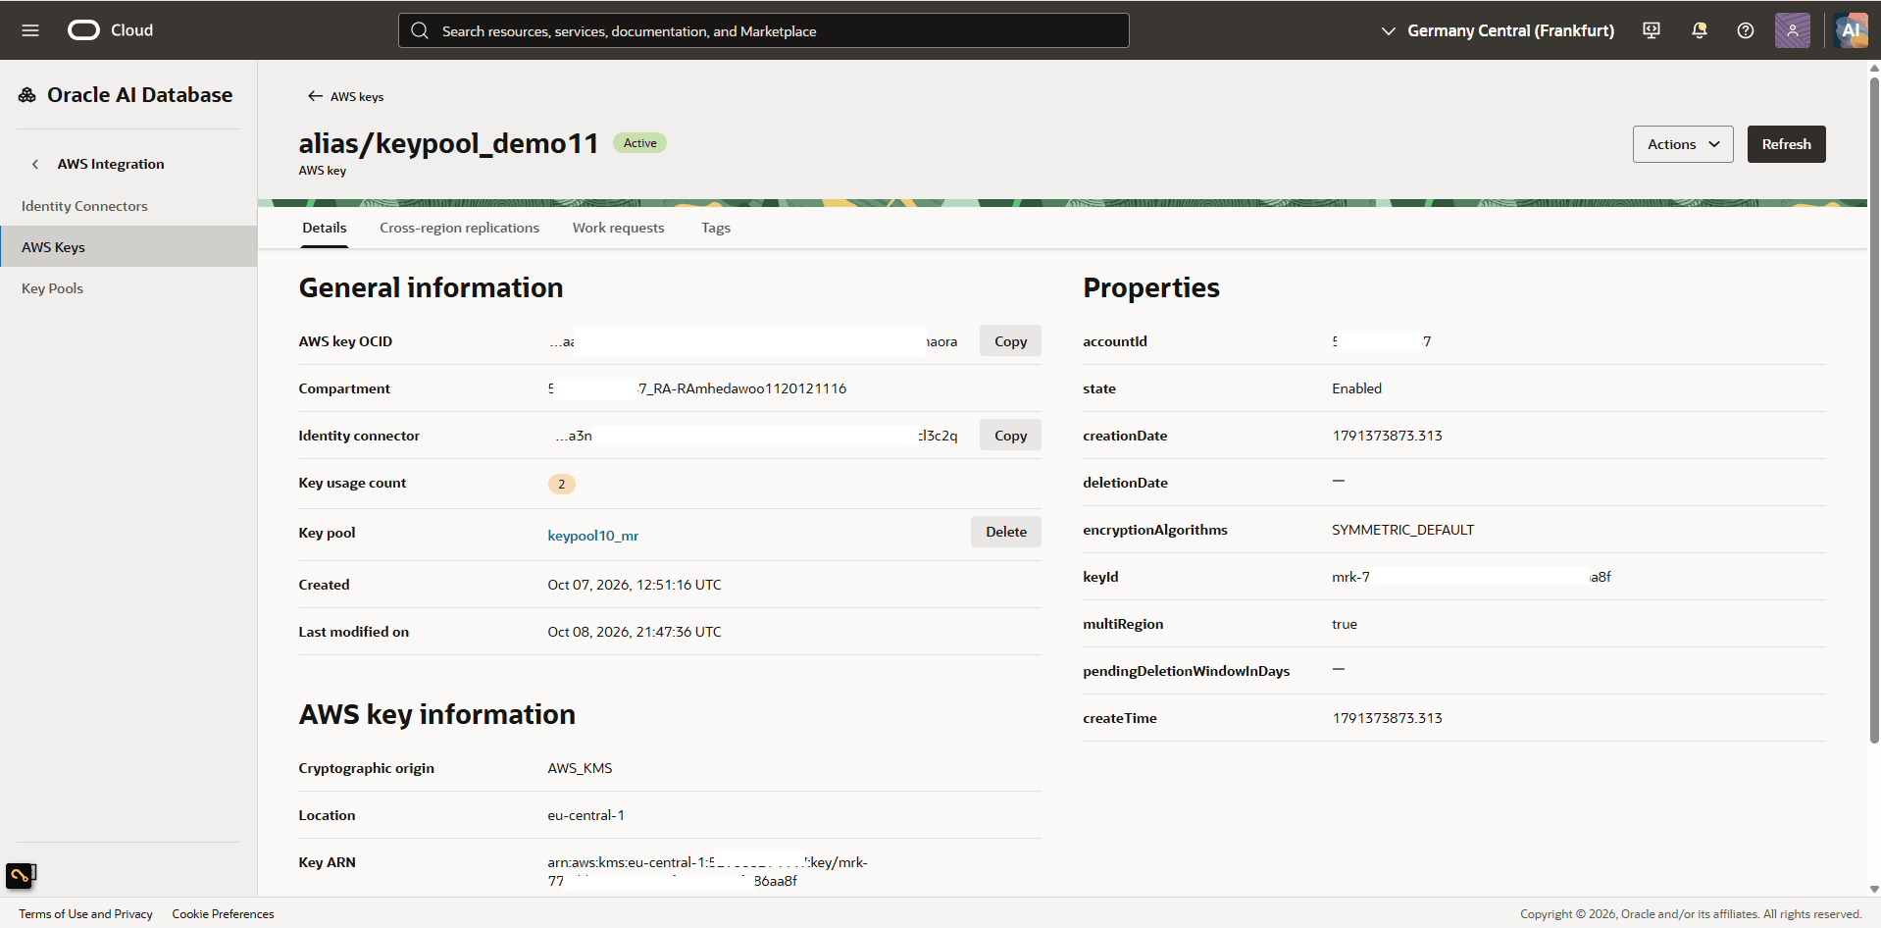Viewport: 1881px width, 928px height.
Task: Open the user profile avatar
Action: 1793,30
